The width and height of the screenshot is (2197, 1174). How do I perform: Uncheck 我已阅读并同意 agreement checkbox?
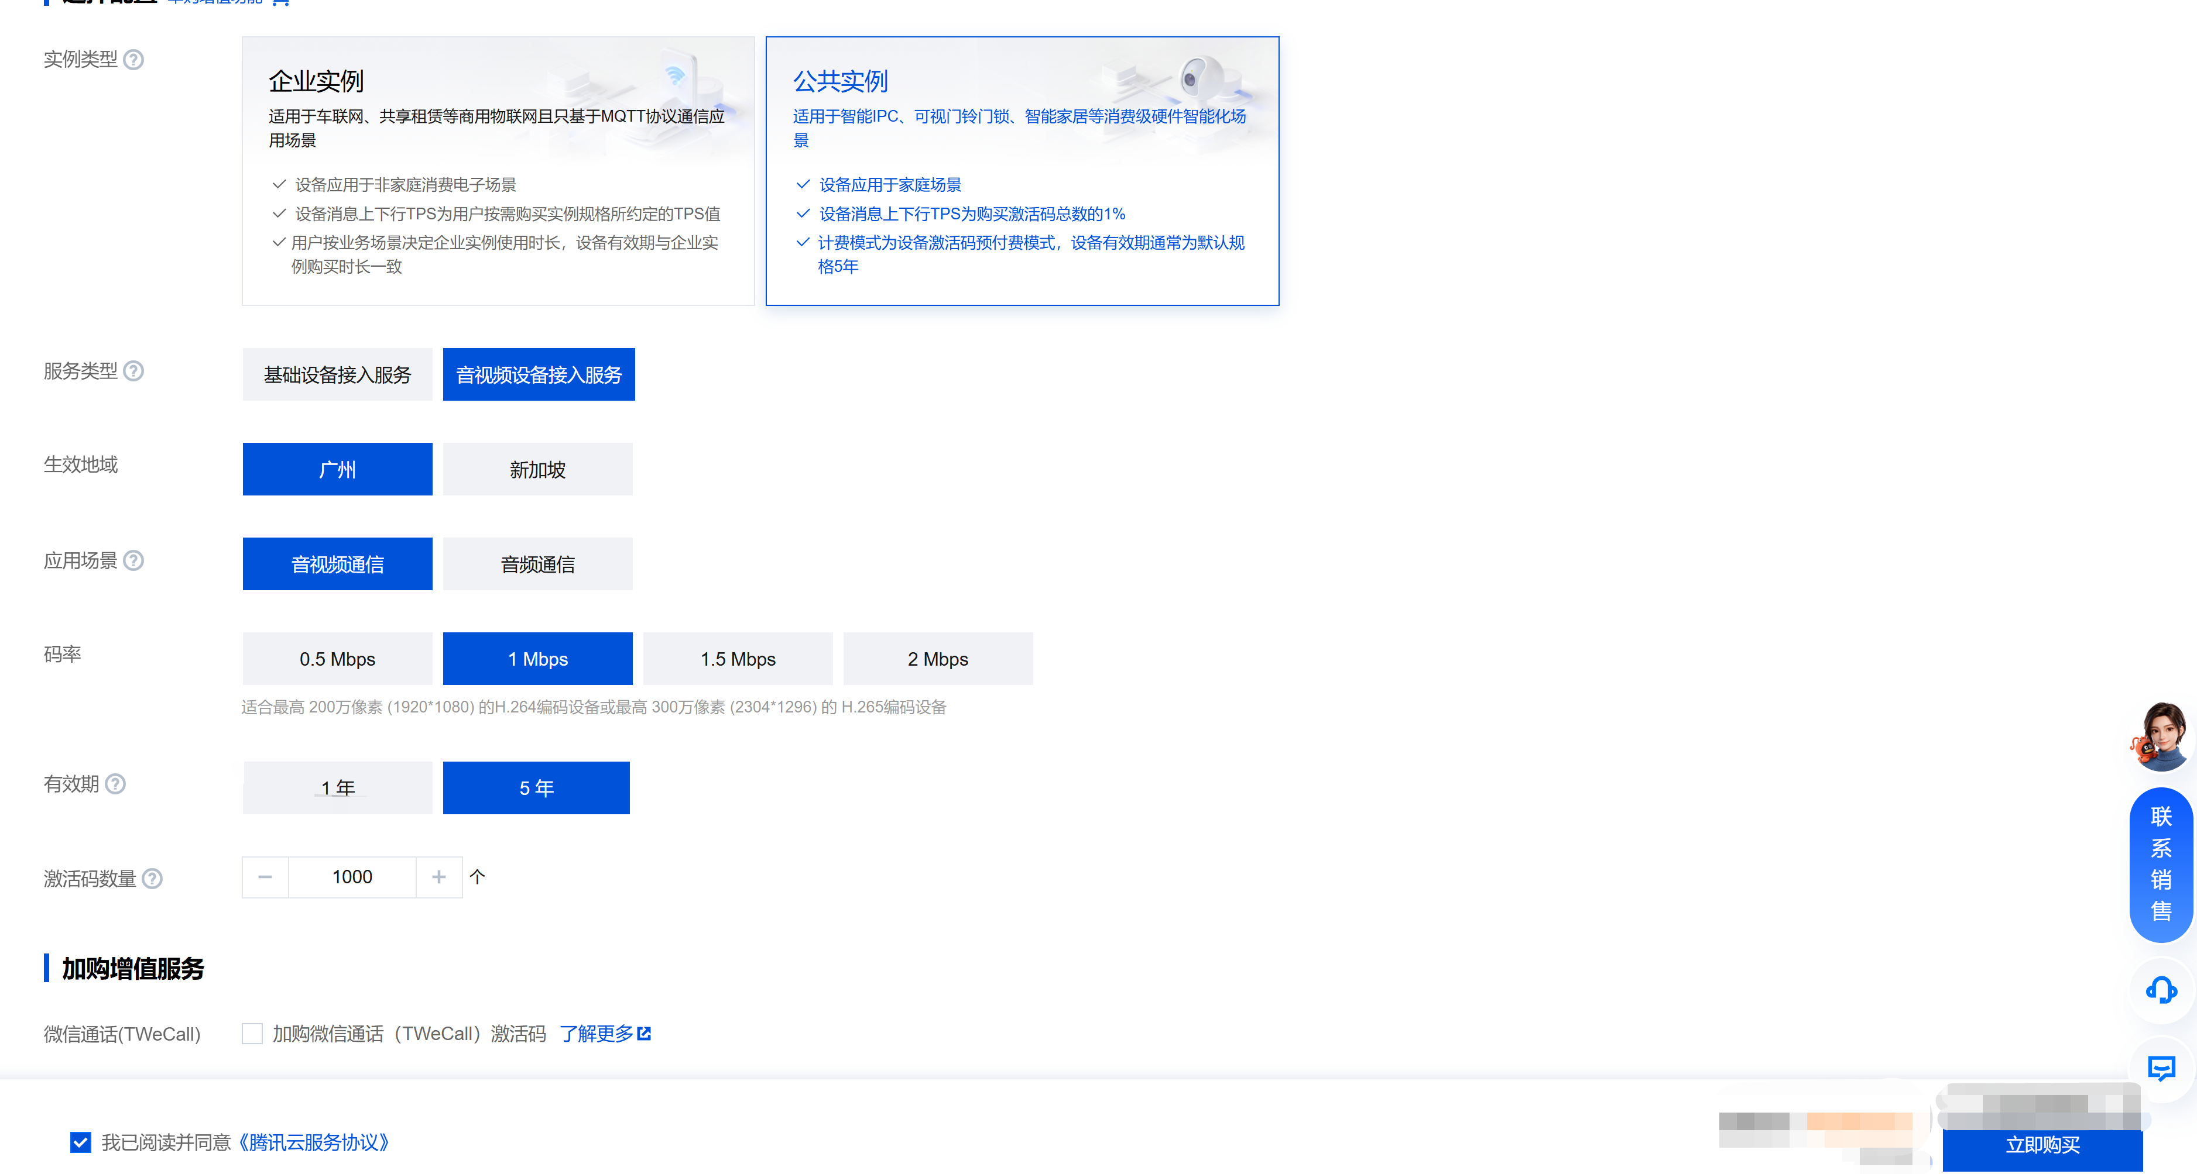[80, 1142]
